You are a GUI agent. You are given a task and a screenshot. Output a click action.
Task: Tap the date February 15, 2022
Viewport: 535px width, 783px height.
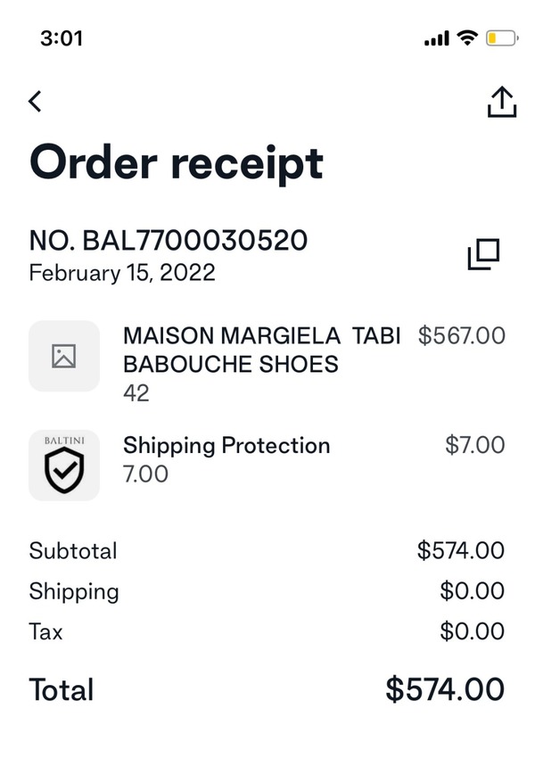[121, 273]
